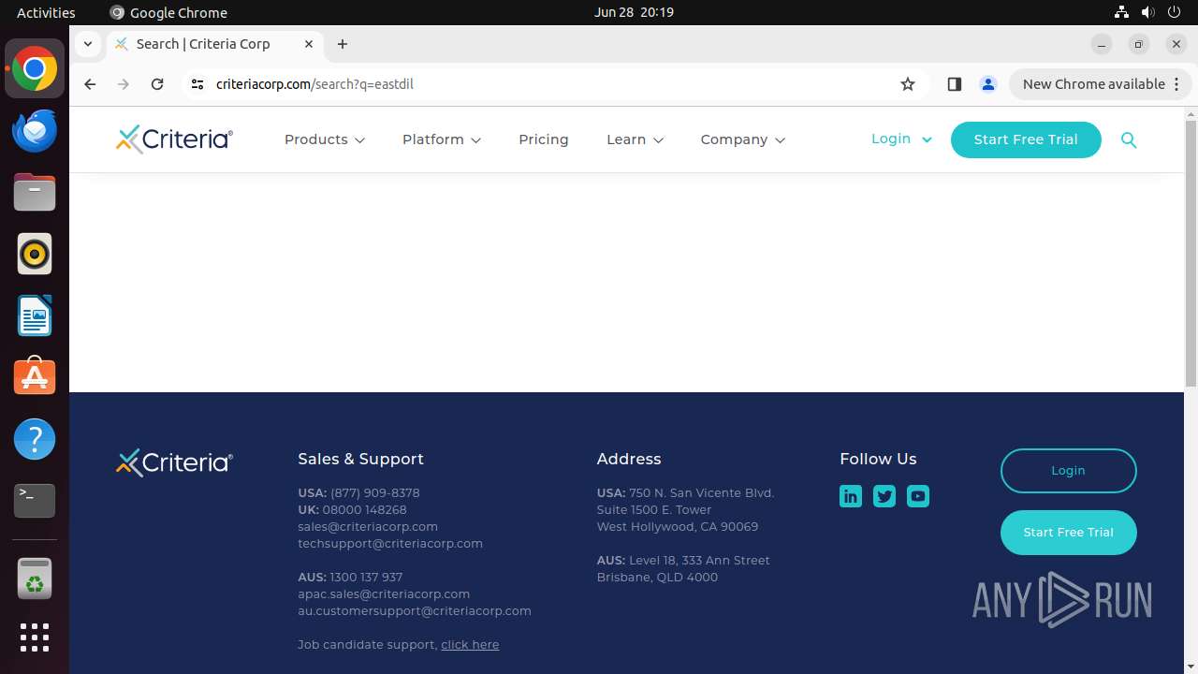Expand the Company menu

tap(743, 139)
